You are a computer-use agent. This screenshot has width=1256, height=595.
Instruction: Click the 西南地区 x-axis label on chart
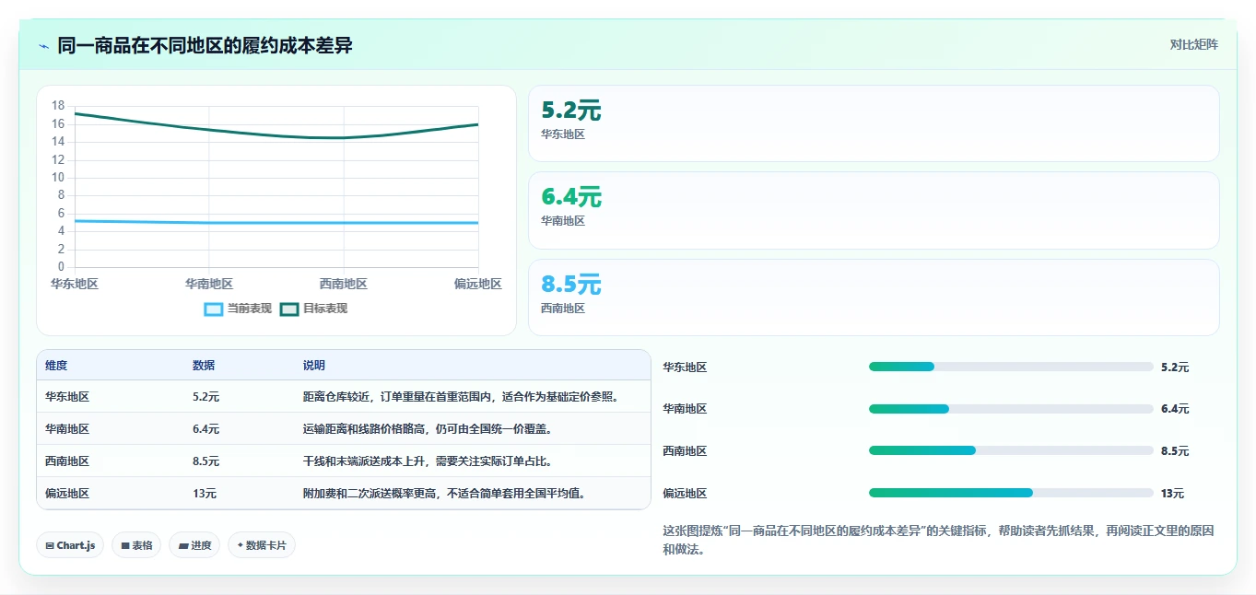(x=344, y=284)
